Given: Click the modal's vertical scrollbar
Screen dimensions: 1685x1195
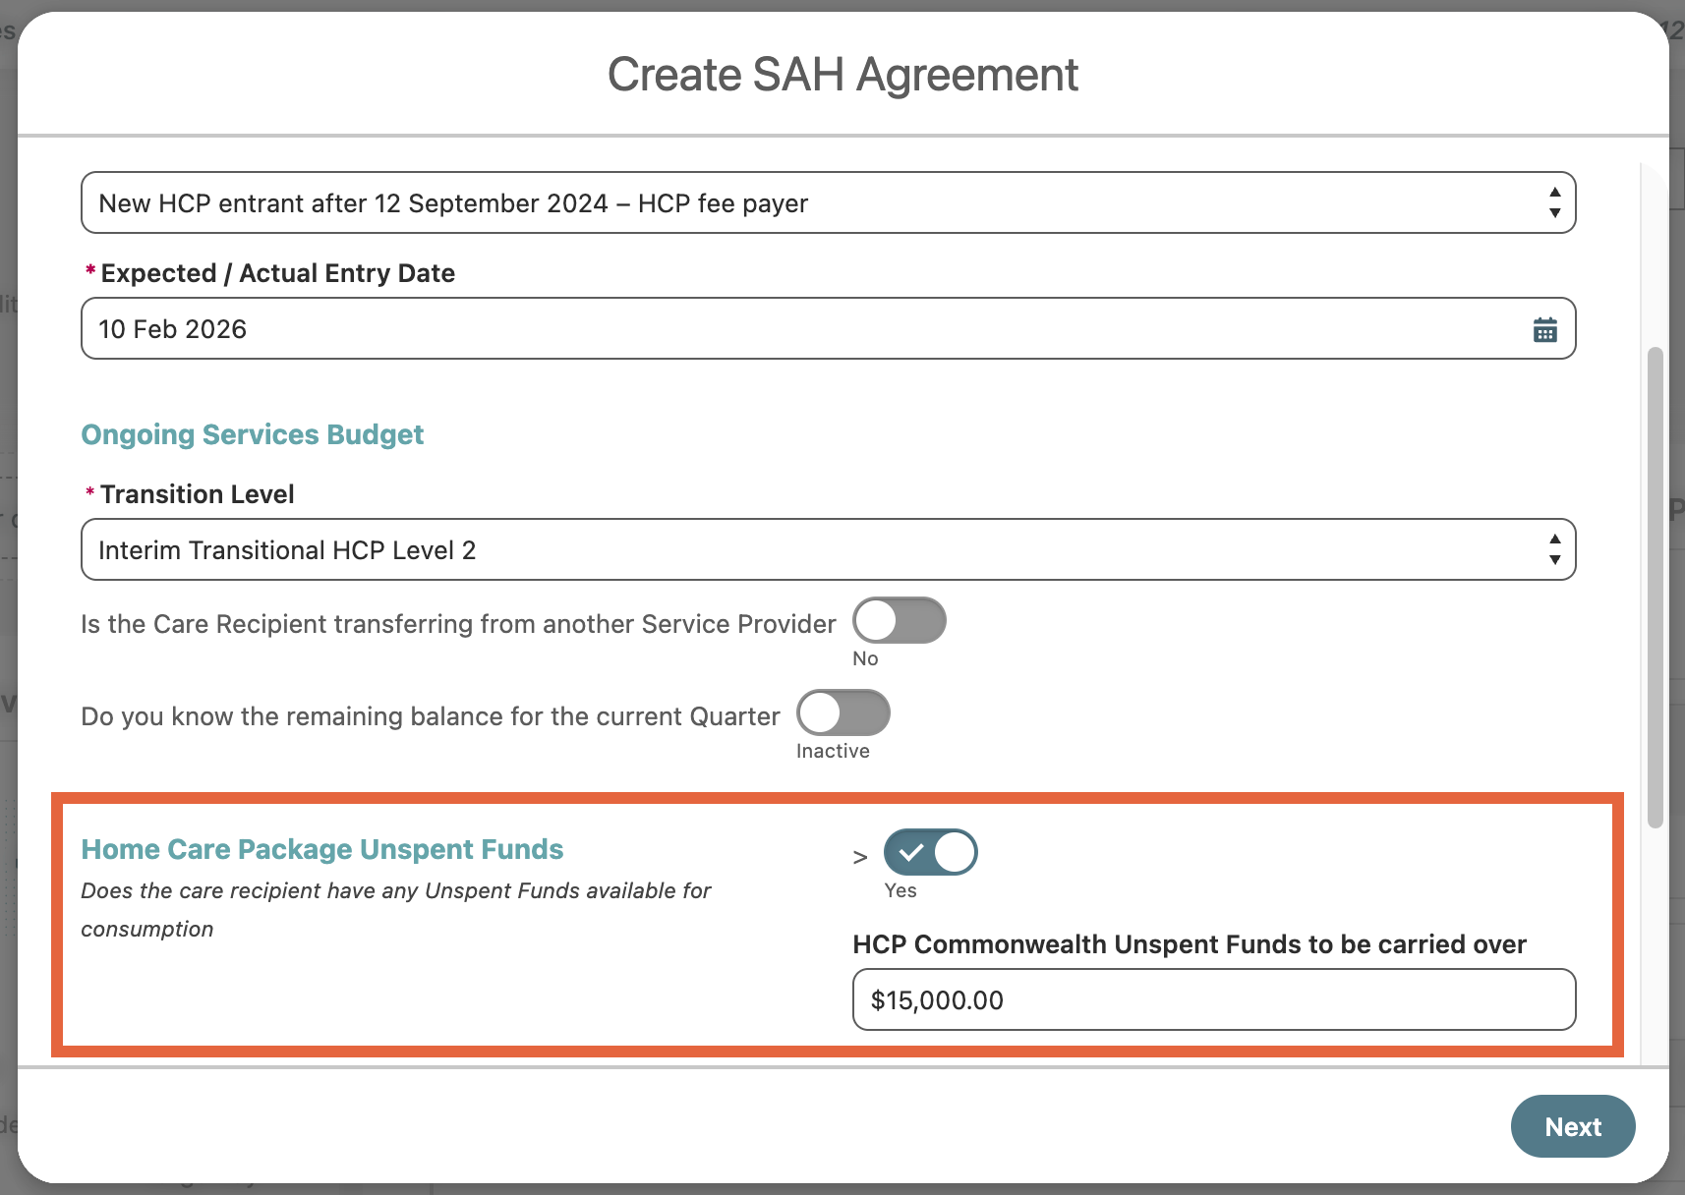Looking at the screenshot, I should click(1656, 588).
